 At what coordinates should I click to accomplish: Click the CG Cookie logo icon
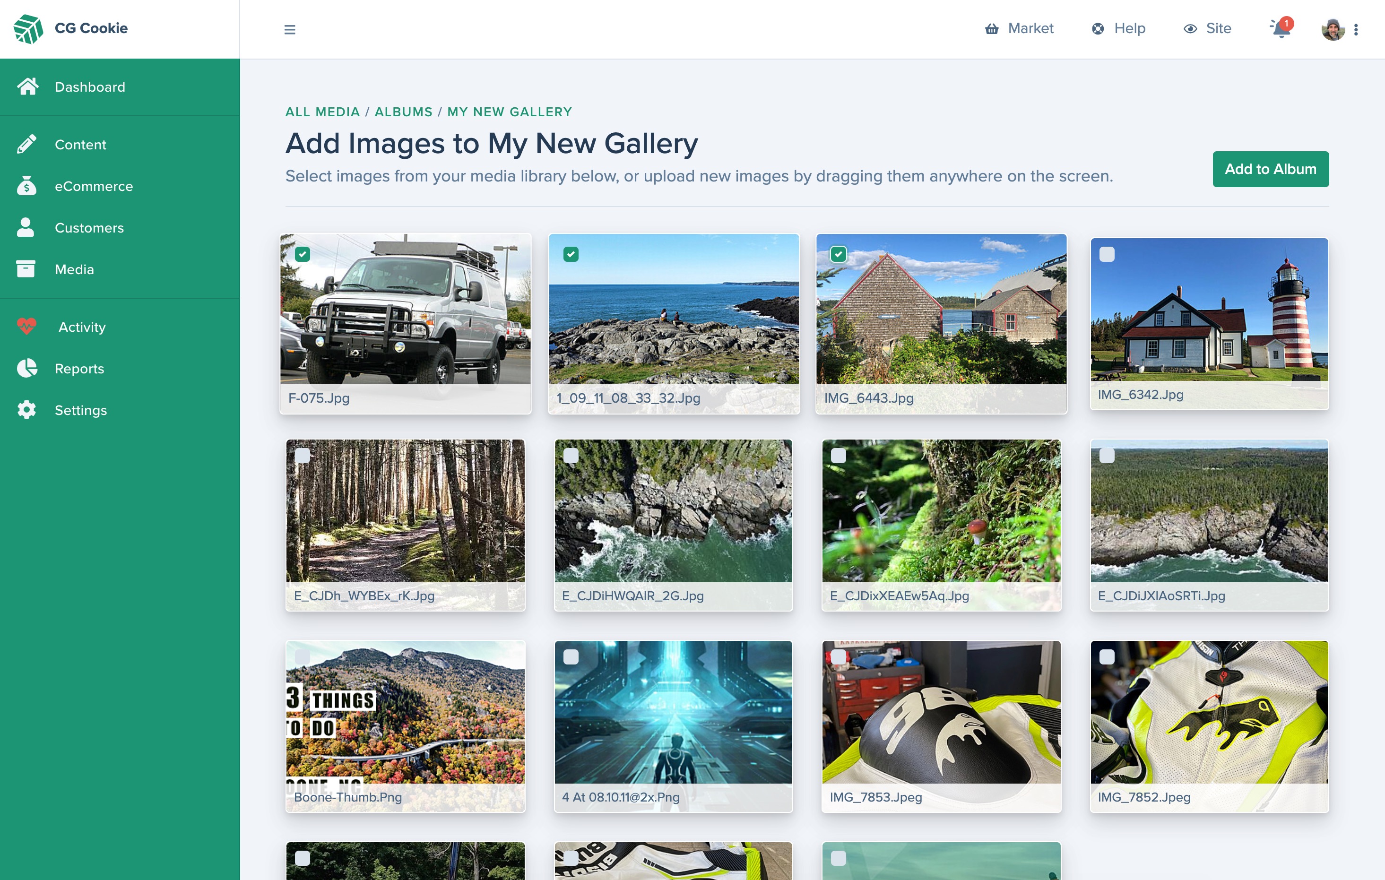pos(28,29)
